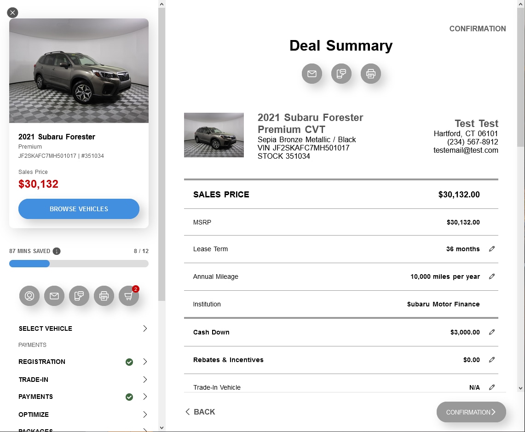The image size is (525, 432).
Task: Click the Hartford, CT 06101 address
Action: click(x=466, y=133)
